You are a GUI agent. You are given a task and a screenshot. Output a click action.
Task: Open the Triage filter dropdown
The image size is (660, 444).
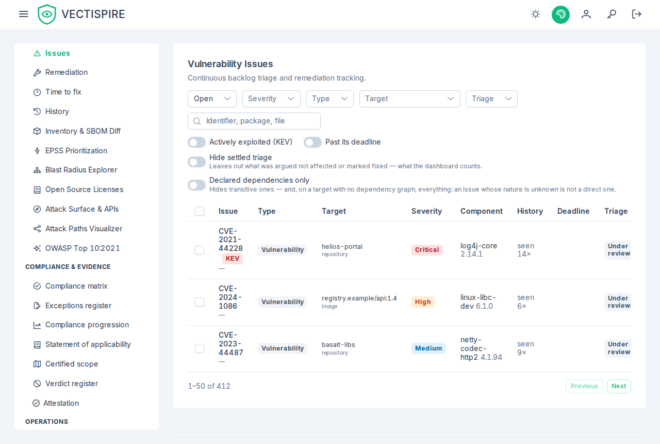(x=491, y=99)
